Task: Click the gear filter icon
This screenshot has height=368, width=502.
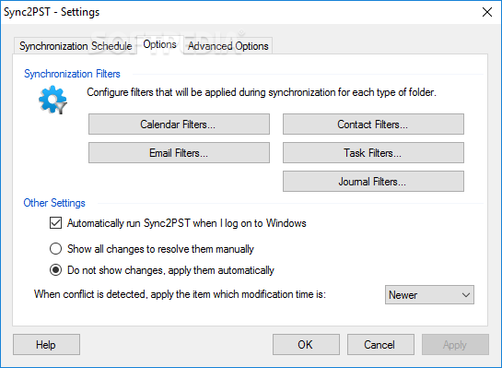Action: pos(53,100)
